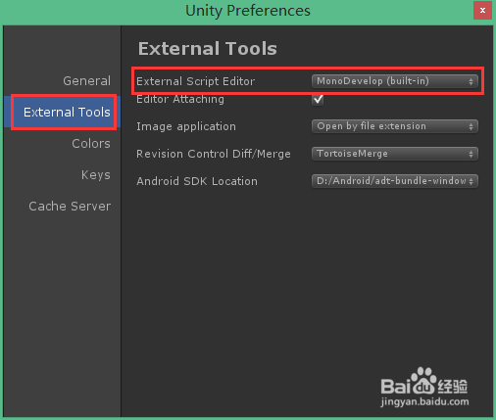Click the Editor Attaching label

coord(180,99)
